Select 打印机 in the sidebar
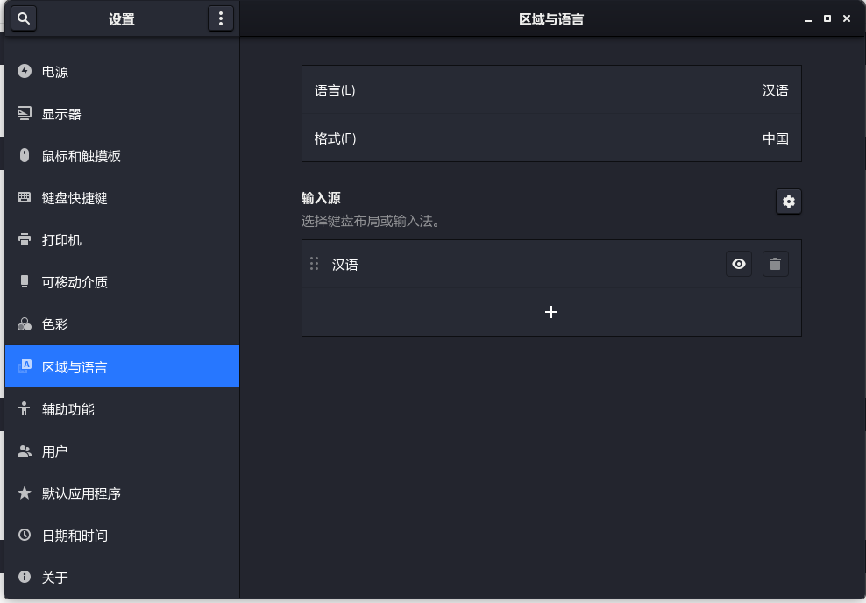 [x=122, y=239]
